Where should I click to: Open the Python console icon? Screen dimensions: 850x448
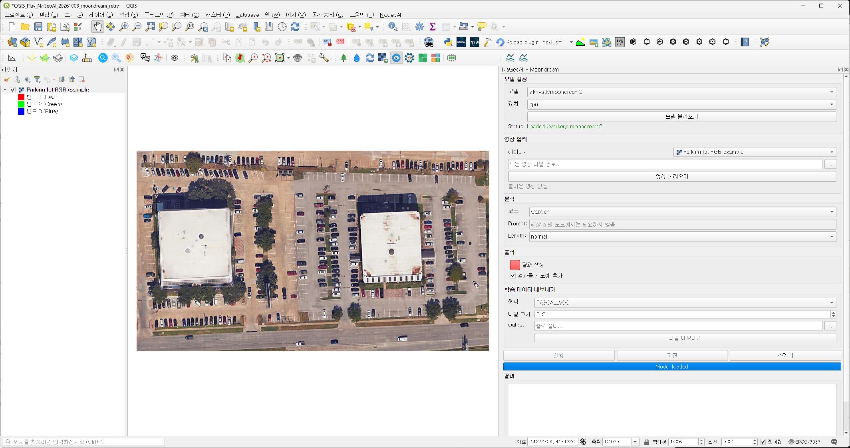coord(448,42)
